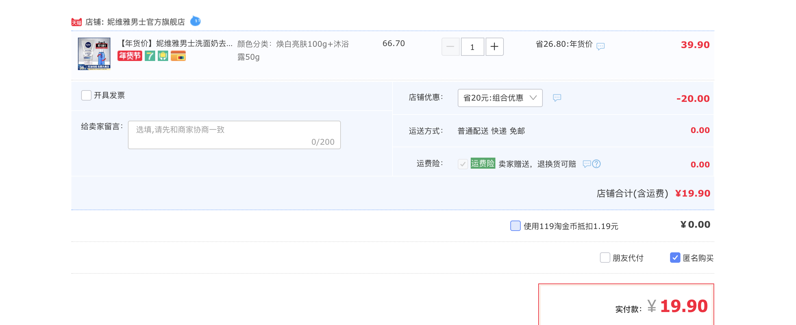Click the green shield guarantee badge
This screenshot has height=325, width=796.
163,56
